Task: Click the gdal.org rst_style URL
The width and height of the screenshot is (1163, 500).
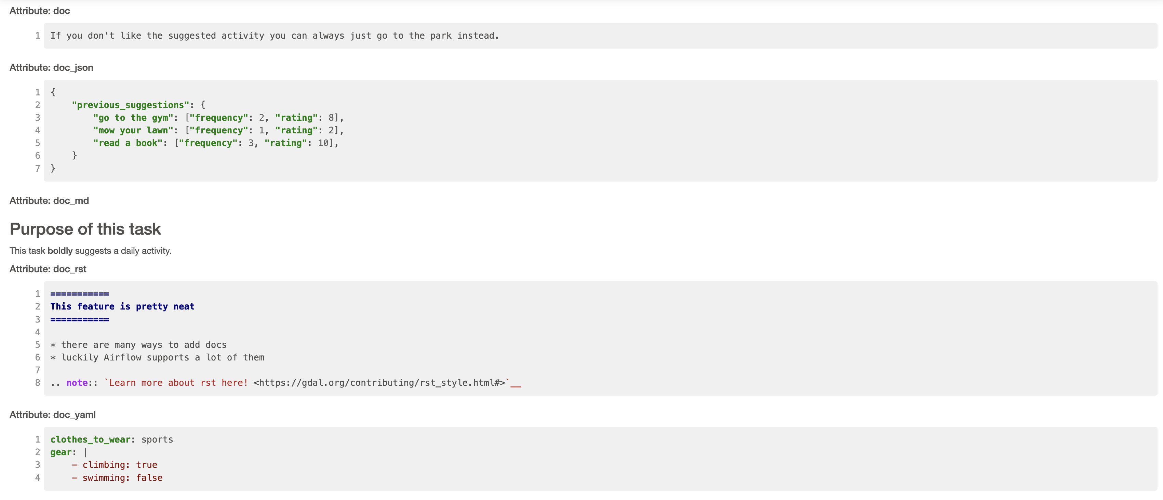Action: pos(379,383)
